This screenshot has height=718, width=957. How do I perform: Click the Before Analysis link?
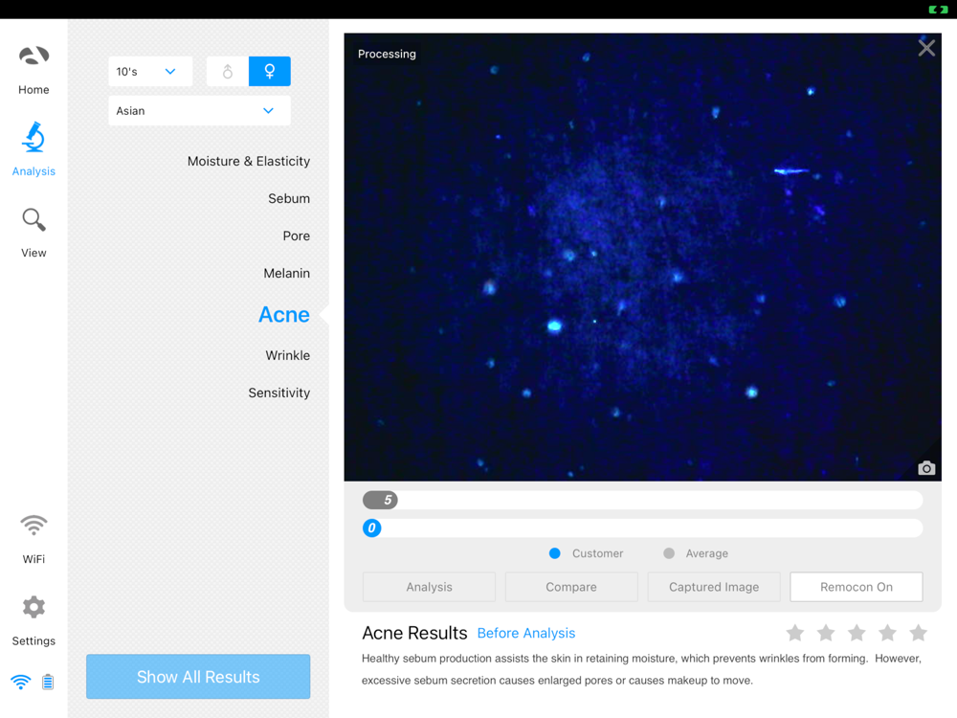(x=526, y=633)
